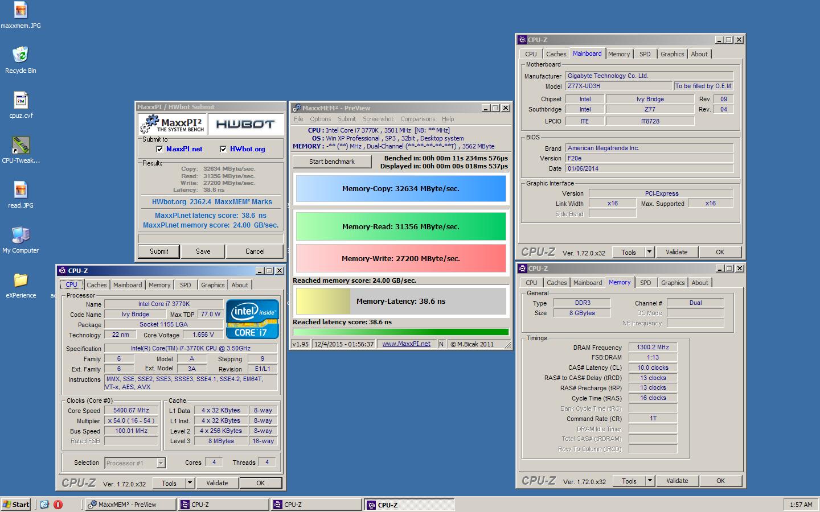Screen dimensions: 820x512
Task: Click Start benchmark button
Action: pos(332,162)
